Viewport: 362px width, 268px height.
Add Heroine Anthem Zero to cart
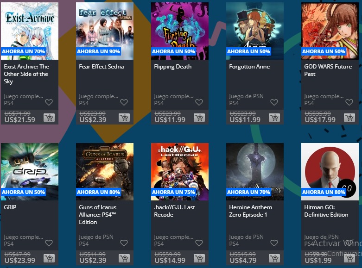point(274,258)
